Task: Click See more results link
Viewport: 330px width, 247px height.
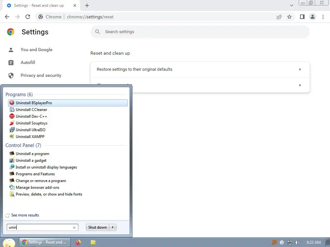Action: [25, 215]
